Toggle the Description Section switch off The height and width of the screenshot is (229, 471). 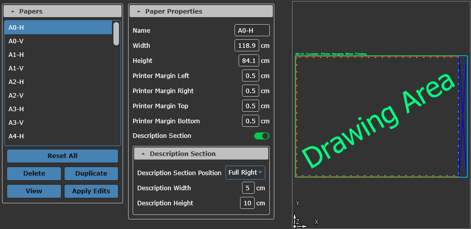click(261, 136)
